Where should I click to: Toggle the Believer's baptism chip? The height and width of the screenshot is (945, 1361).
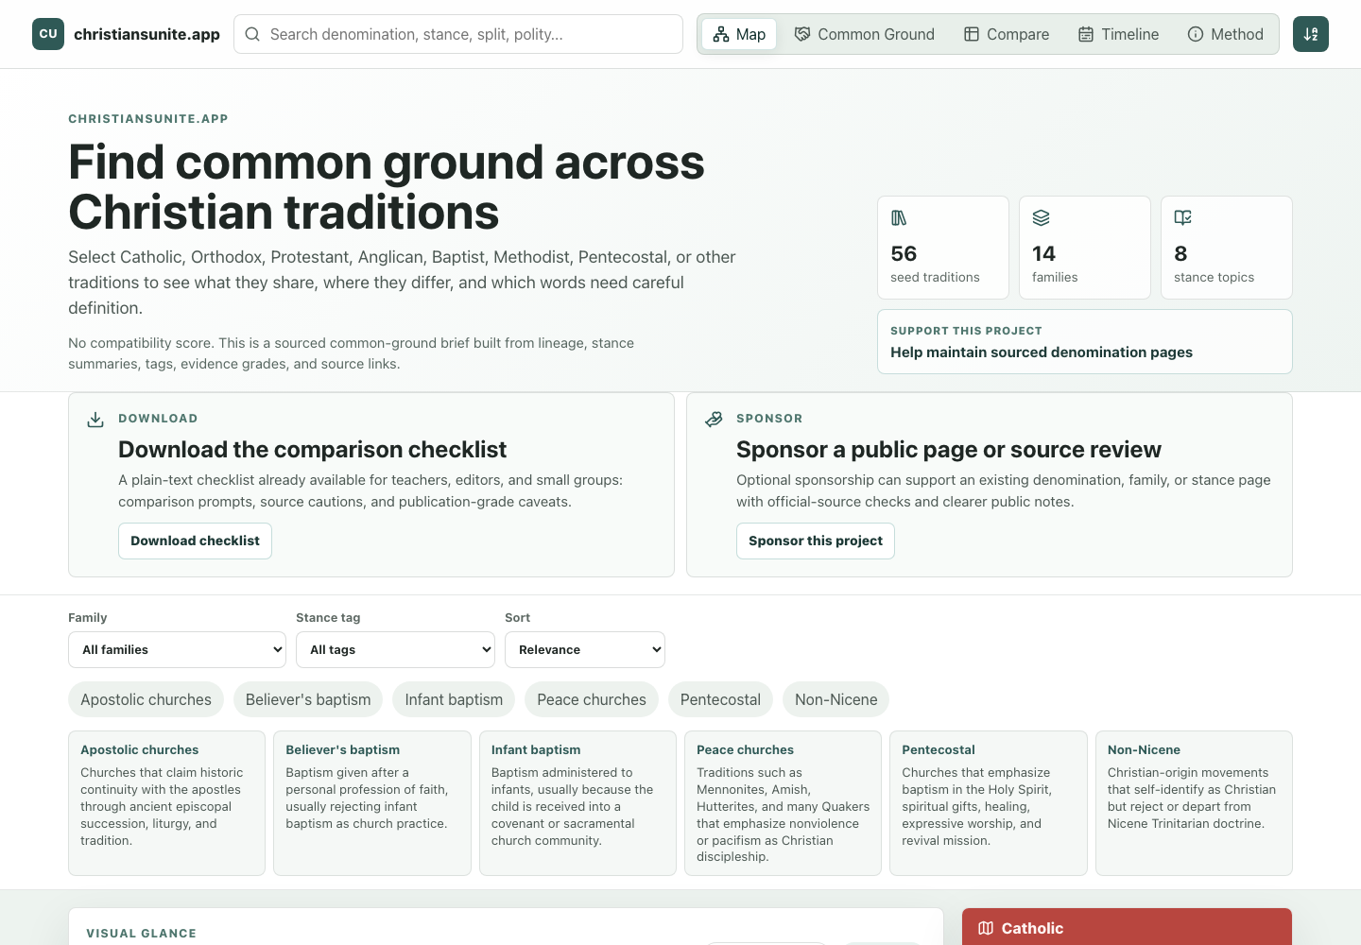click(x=308, y=699)
